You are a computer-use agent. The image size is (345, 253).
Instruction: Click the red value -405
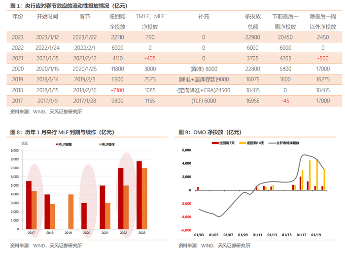[150, 58]
